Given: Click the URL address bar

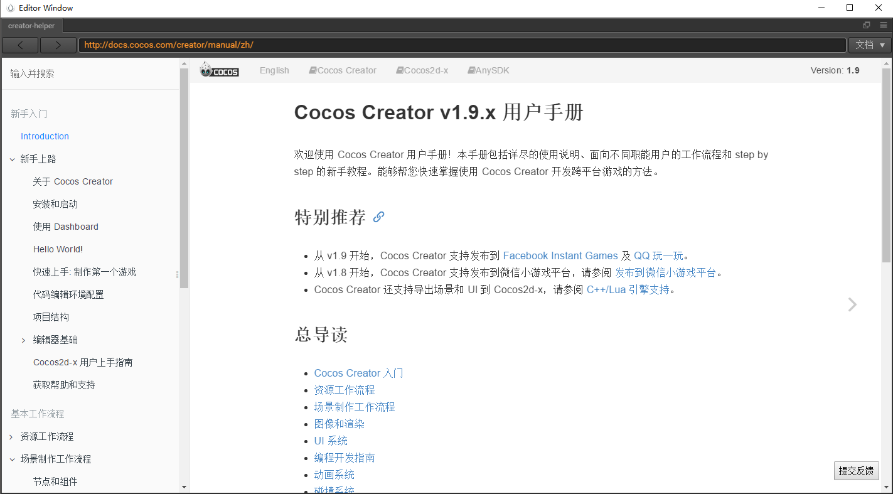Looking at the screenshot, I should [x=462, y=45].
